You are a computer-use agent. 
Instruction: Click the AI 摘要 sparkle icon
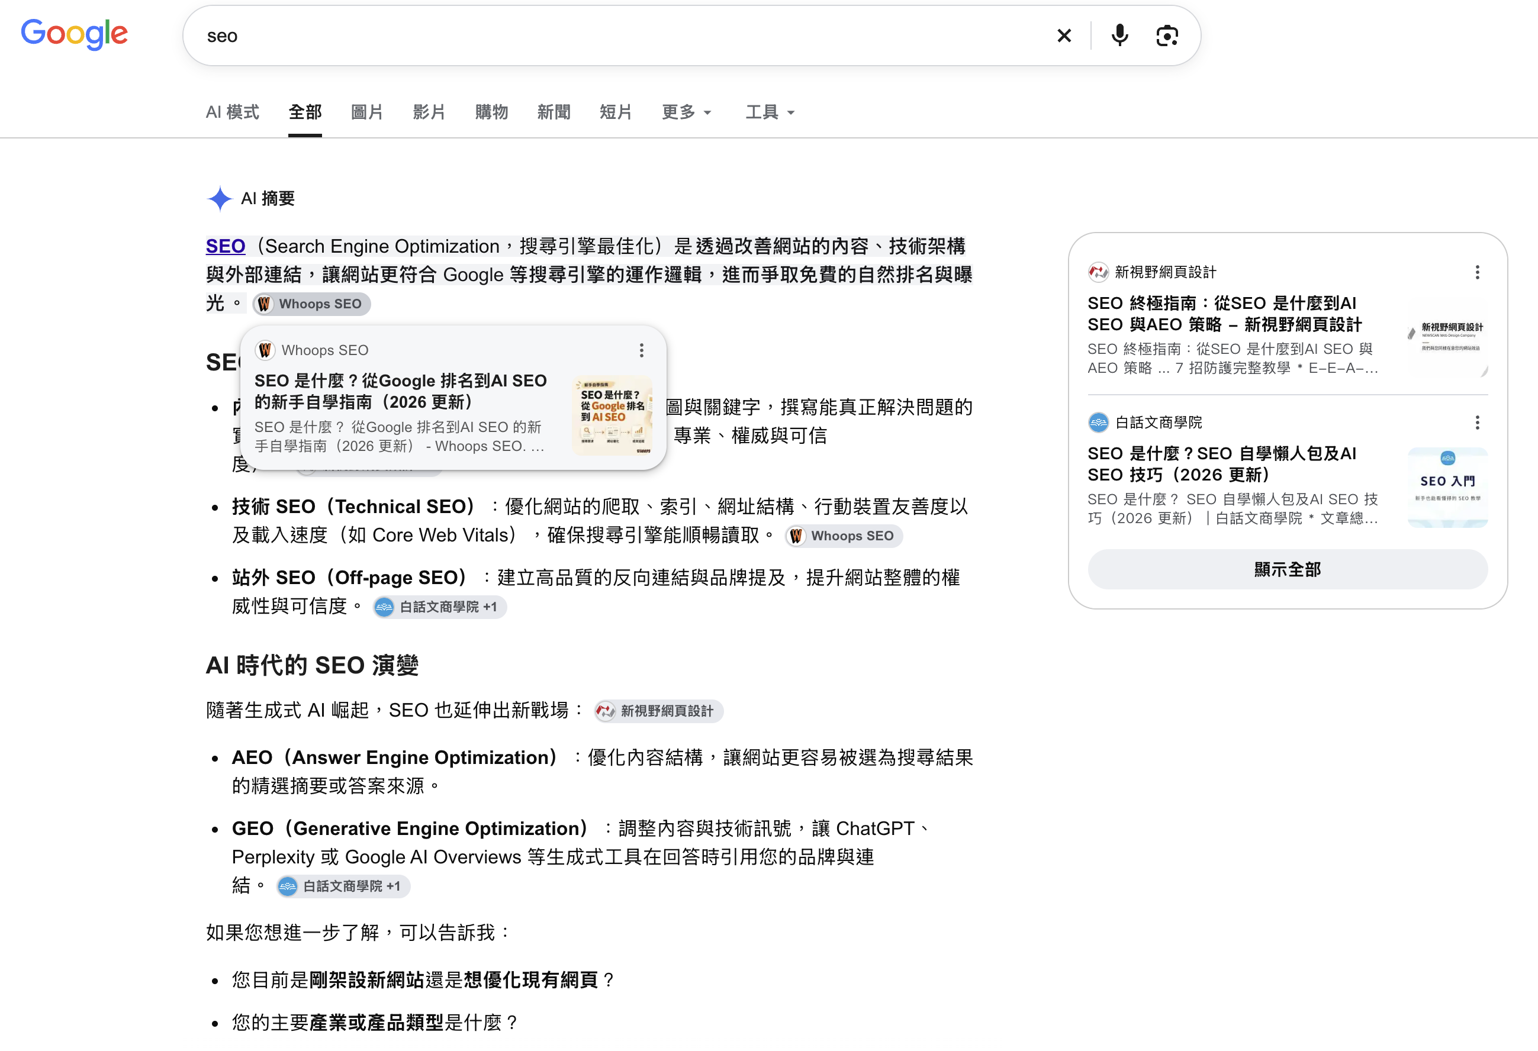coord(220,198)
